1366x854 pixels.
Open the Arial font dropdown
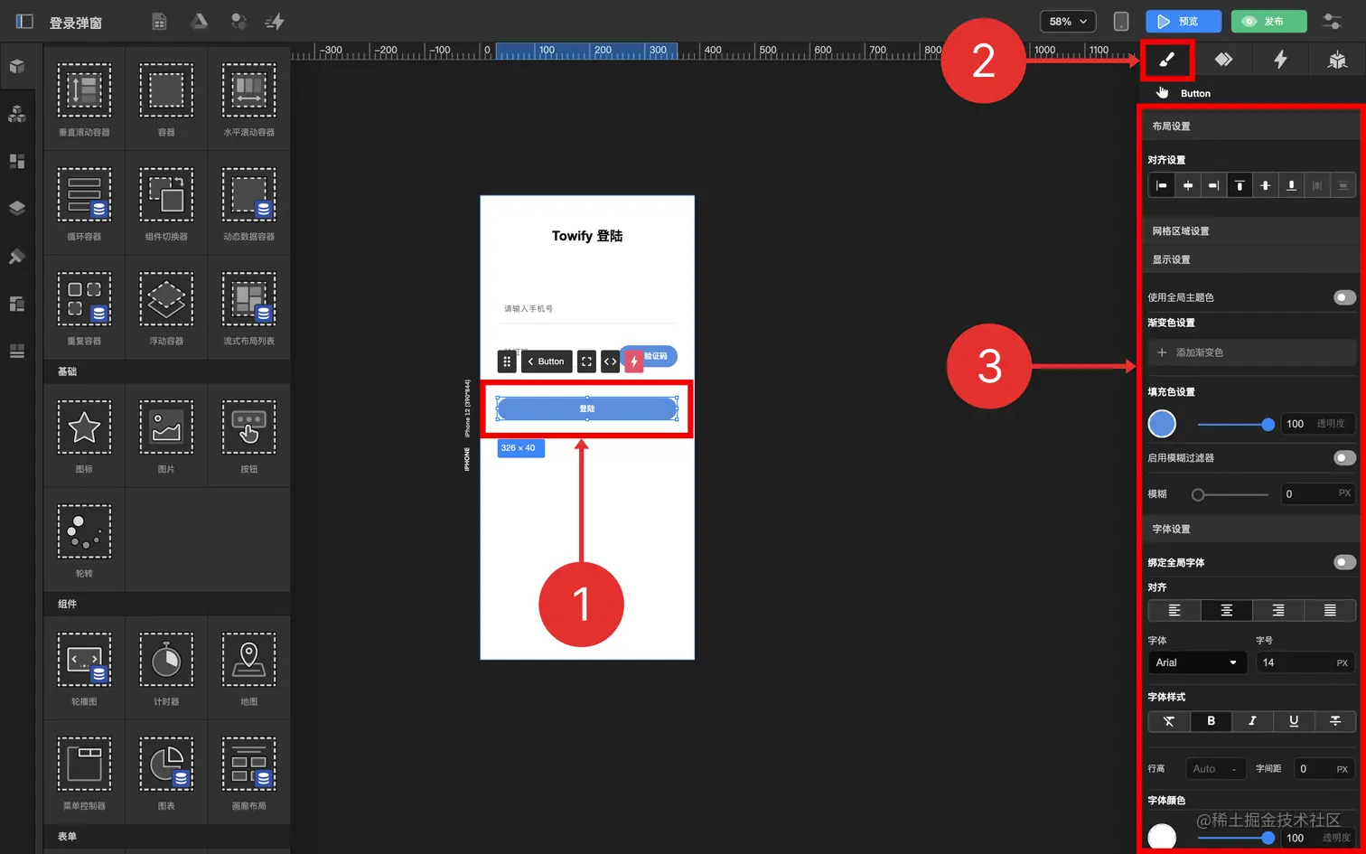point(1197,662)
